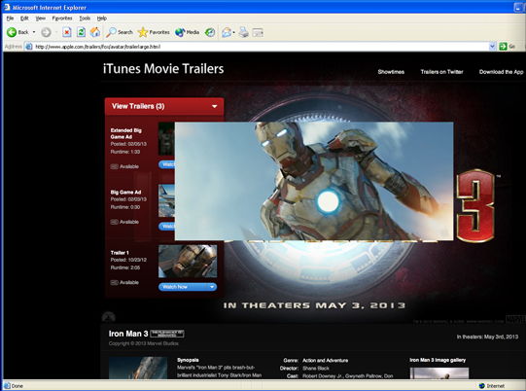This screenshot has width=526, height=391.
Task: Open the View menu
Action: click(x=41, y=18)
